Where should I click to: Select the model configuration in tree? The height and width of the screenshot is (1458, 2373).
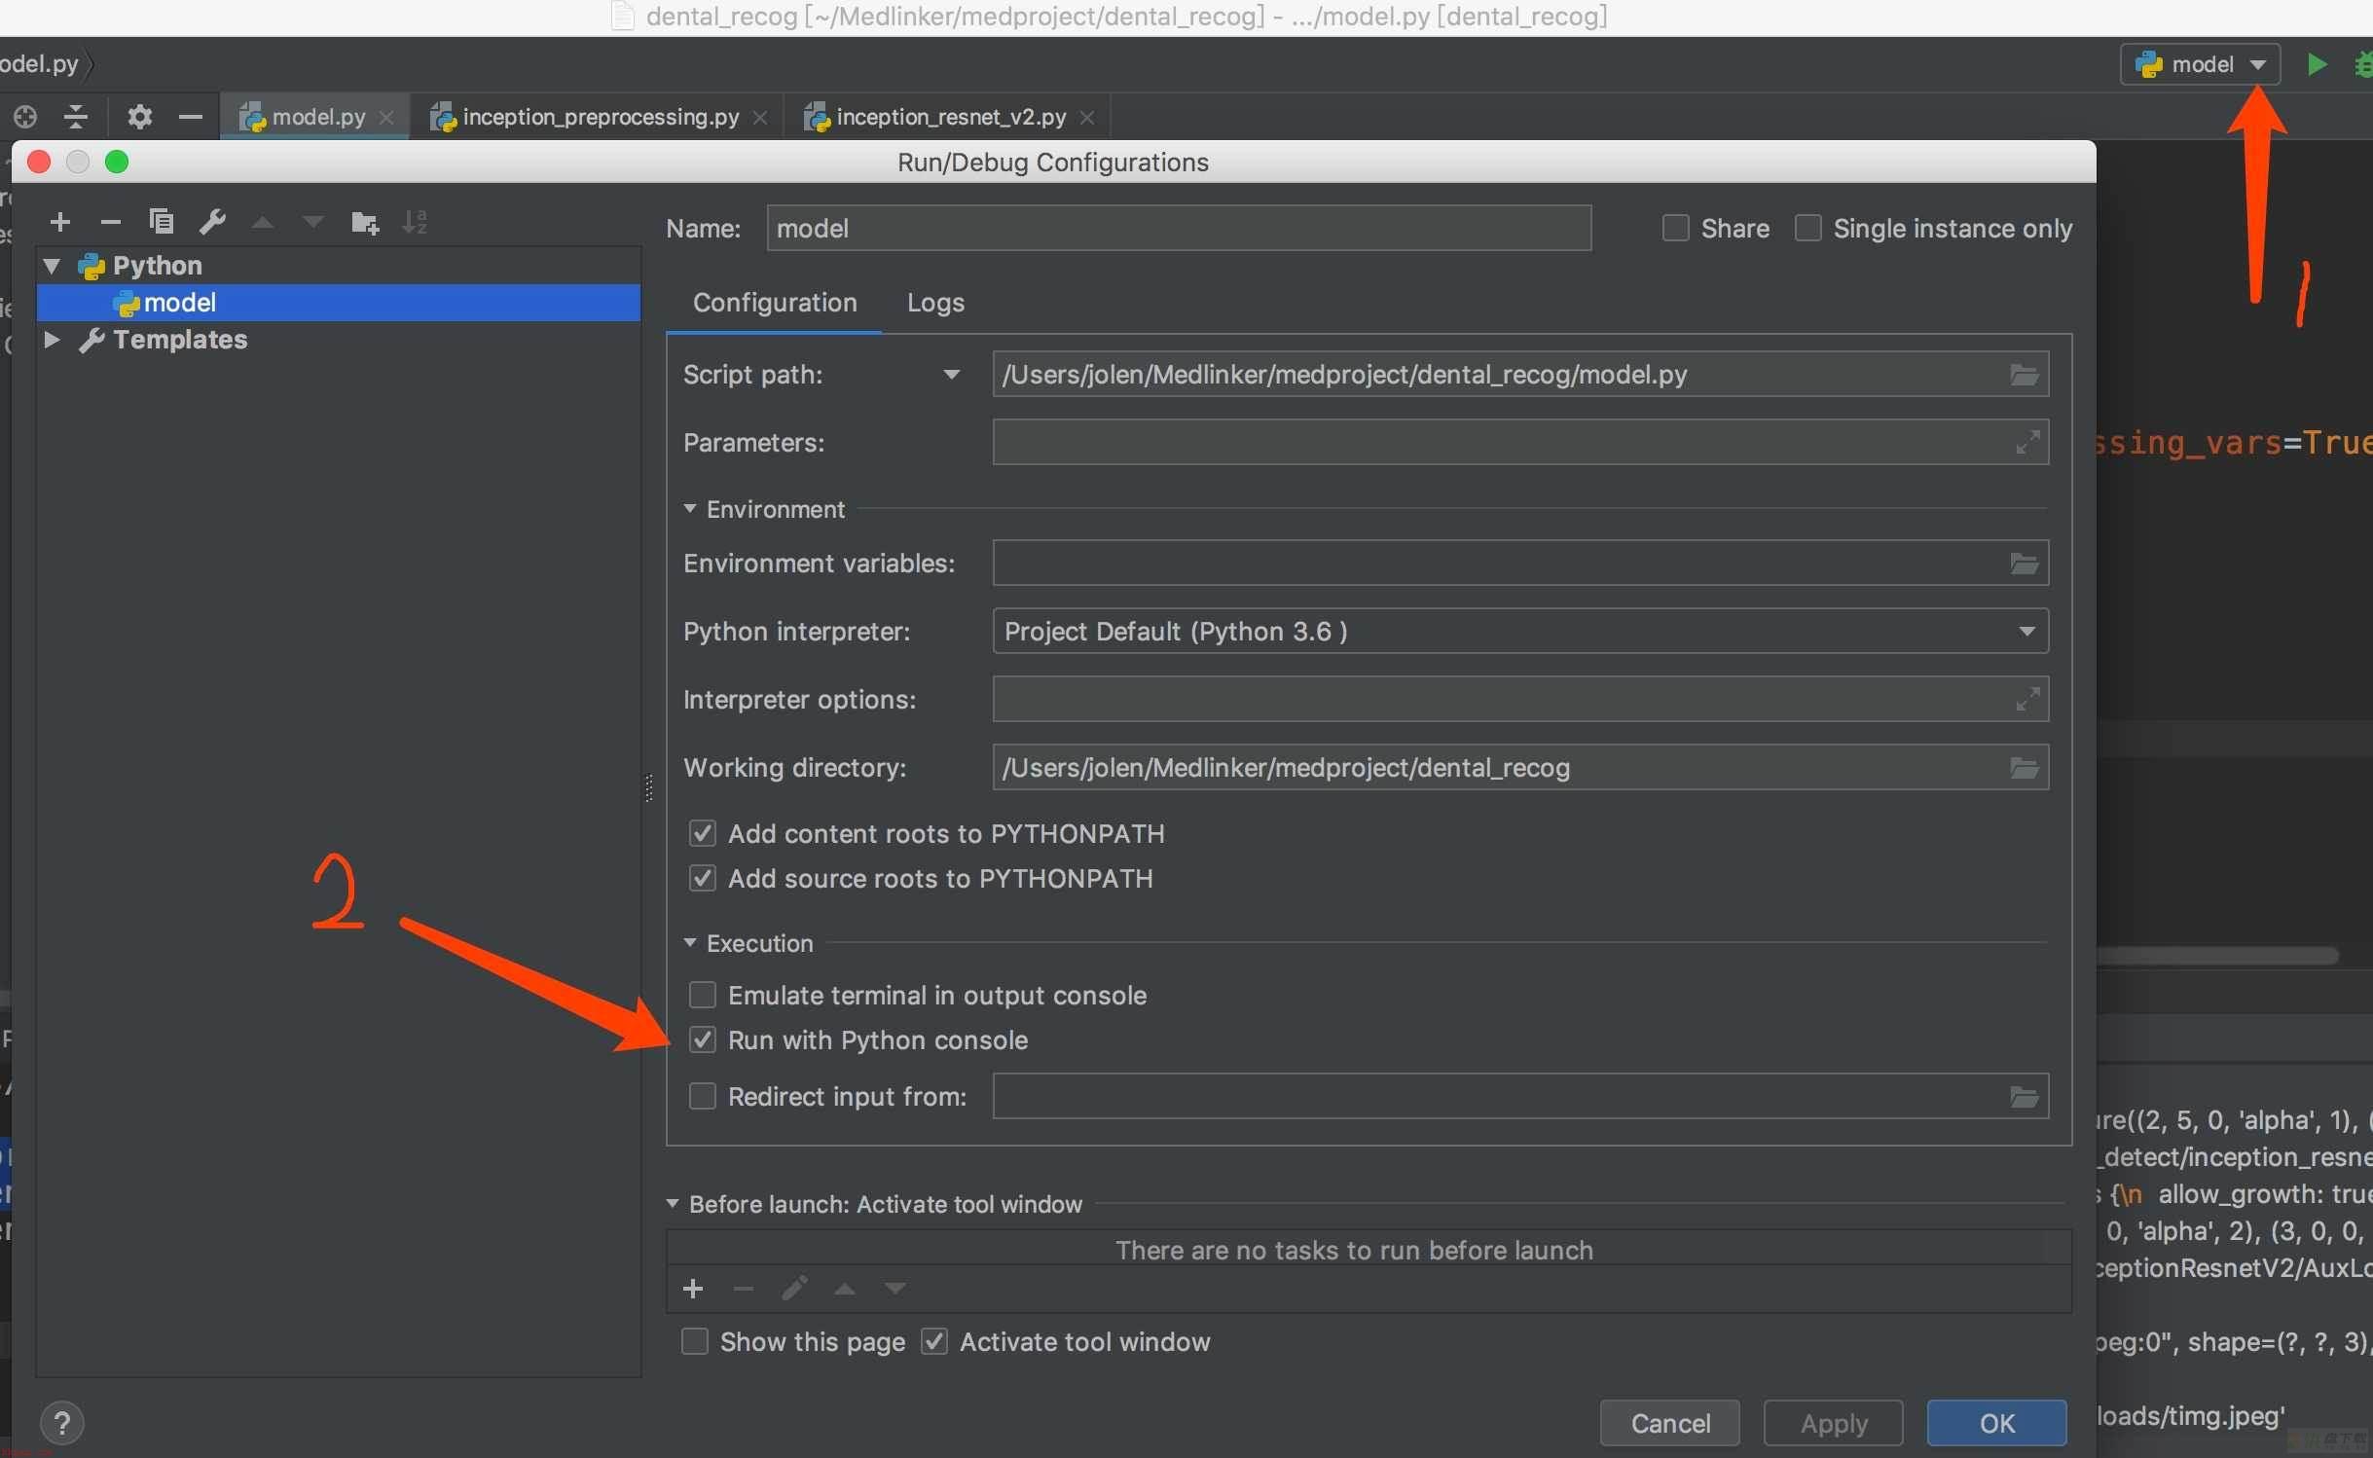[339, 303]
